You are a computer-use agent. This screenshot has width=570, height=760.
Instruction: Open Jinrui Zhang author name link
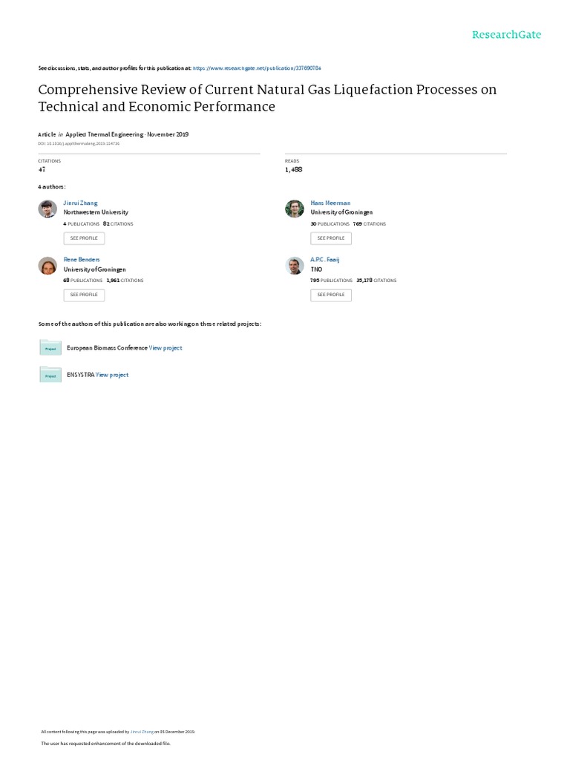pos(80,203)
